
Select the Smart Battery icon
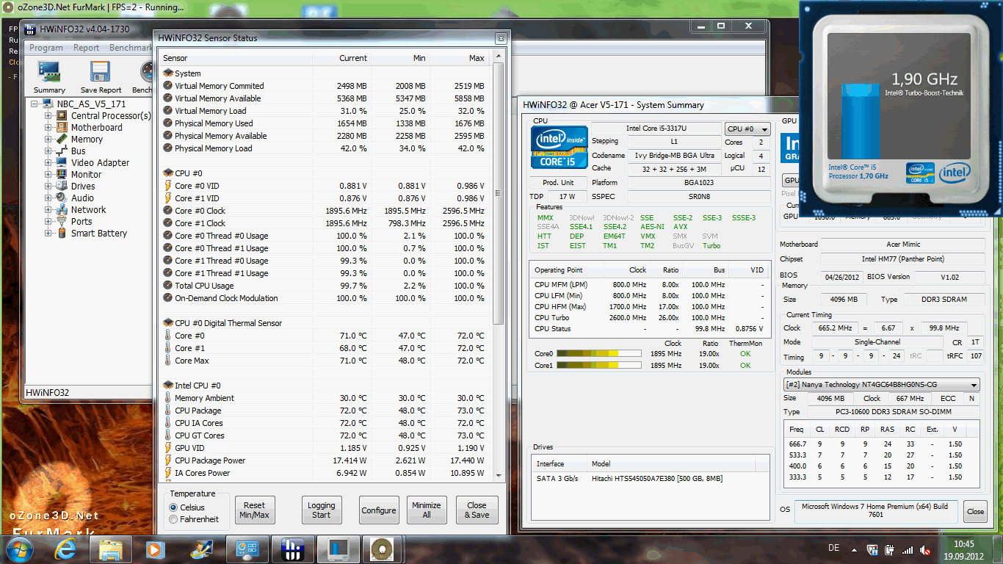62,234
